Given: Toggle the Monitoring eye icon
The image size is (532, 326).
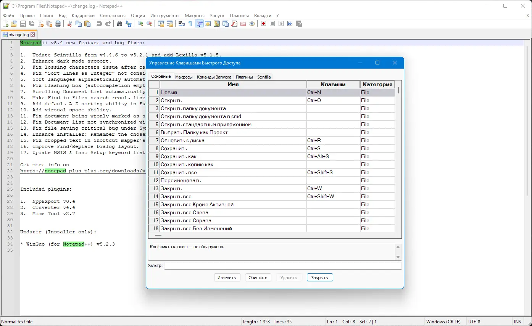Looking at the screenshot, I should click(252, 24).
